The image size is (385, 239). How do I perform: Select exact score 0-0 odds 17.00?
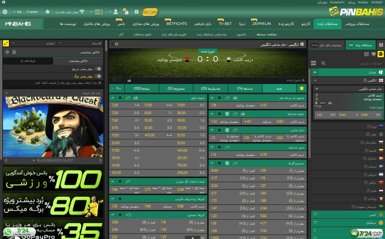coord(159,105)
